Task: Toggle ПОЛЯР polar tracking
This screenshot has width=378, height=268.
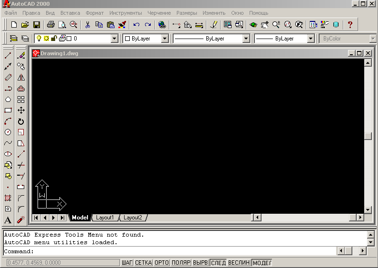Action: (181, 263)
